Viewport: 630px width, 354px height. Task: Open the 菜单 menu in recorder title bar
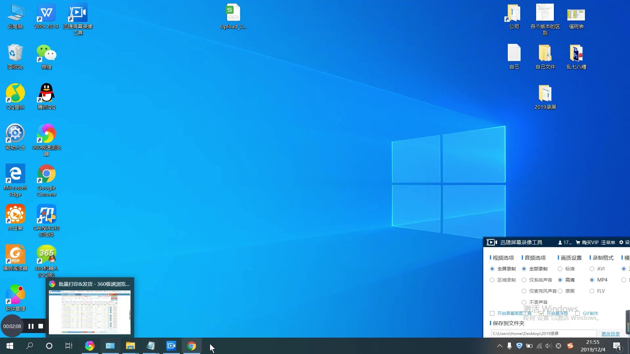(608, 243)
